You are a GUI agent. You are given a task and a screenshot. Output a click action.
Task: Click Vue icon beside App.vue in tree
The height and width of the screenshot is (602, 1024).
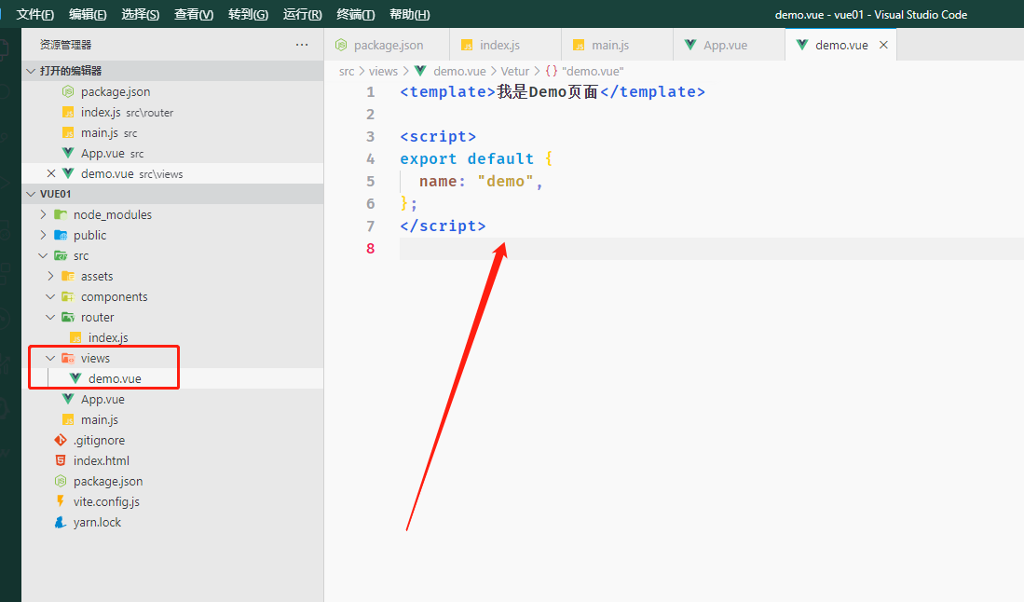coord(68,399)
